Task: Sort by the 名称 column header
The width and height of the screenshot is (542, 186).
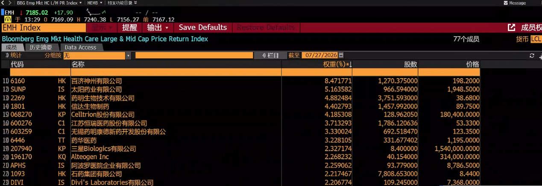Action: click(x=176, y=64)
